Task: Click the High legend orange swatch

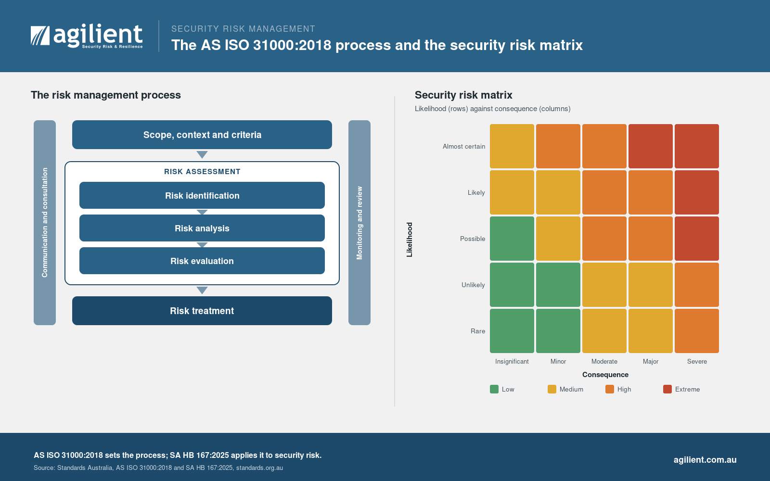Action: [610, 389]
